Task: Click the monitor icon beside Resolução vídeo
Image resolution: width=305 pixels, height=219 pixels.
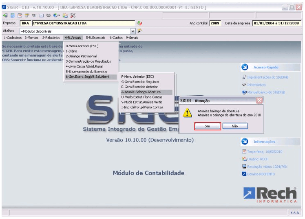Action: point(244,166)
